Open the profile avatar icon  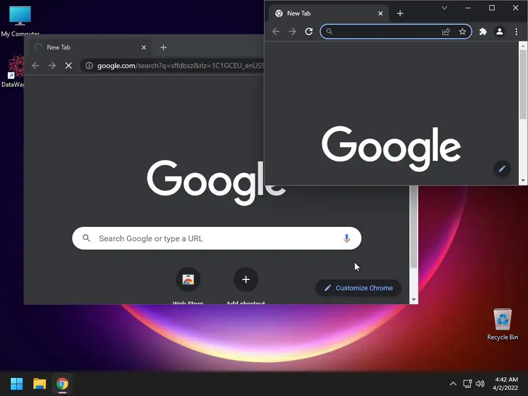499,31
